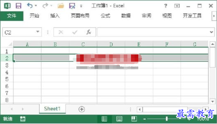Add a new sheet with plus button
The width and height of the screenshot is (217, 124).
coord(82,109)
